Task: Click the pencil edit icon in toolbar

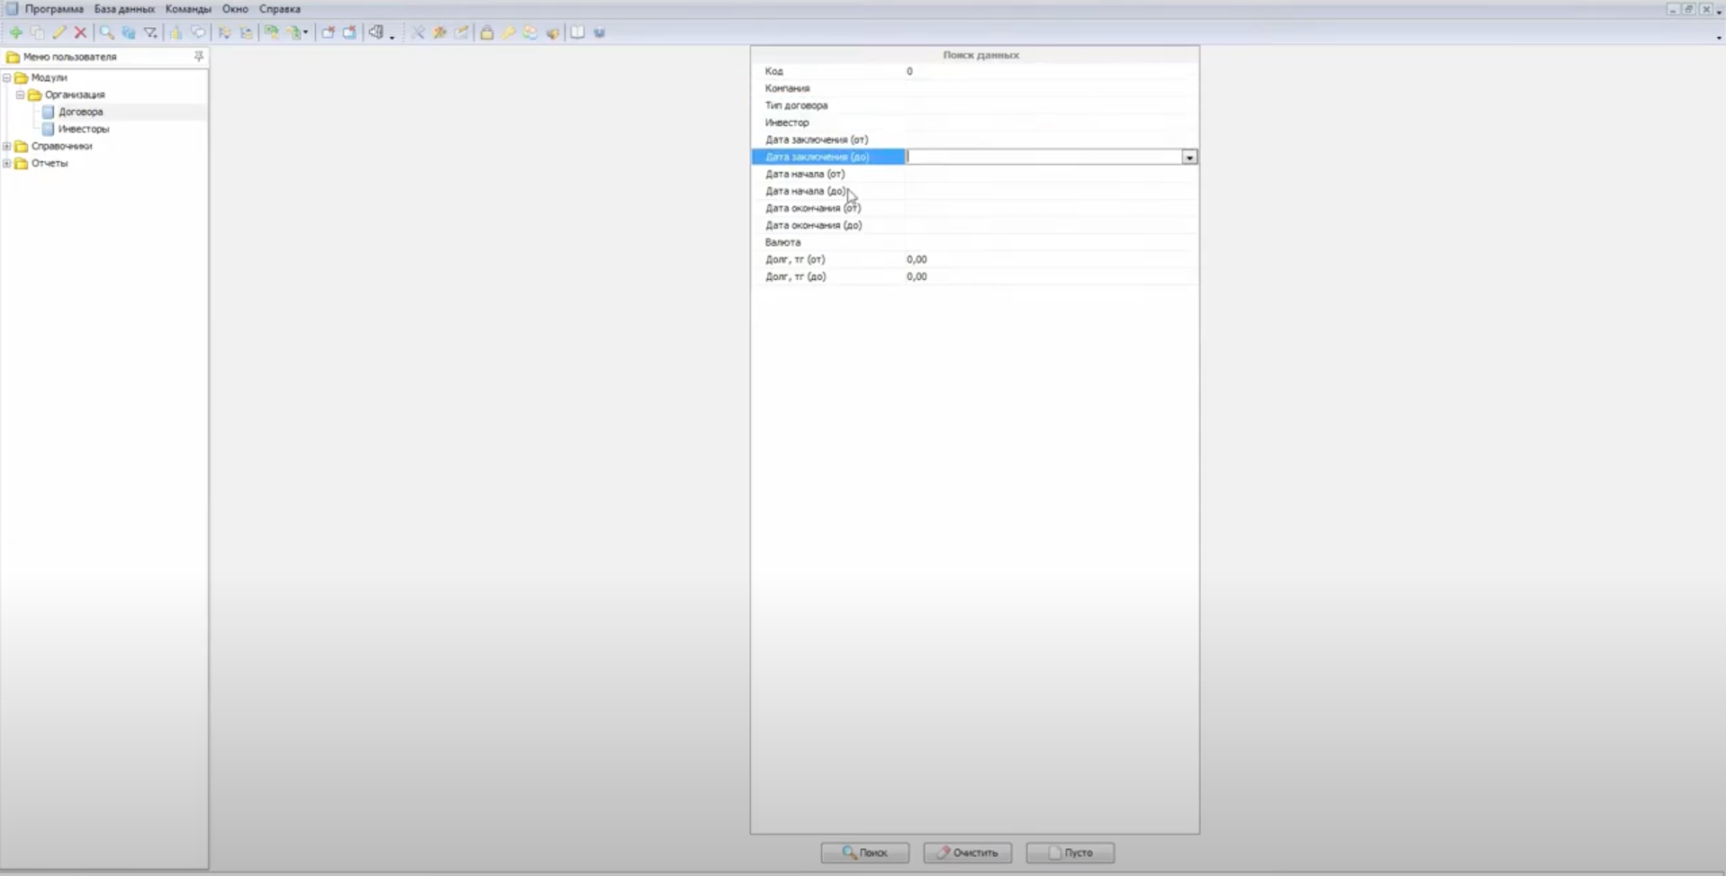Action: click(59, 32)
